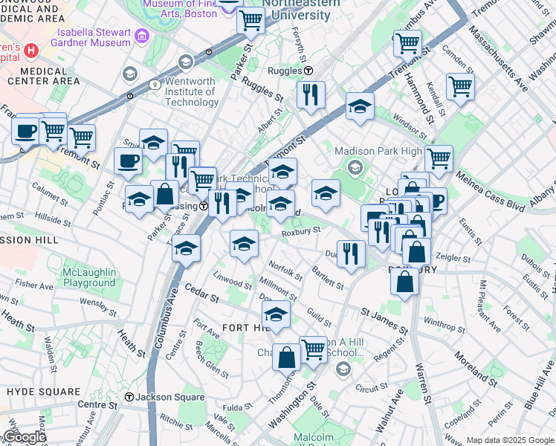
Task: Click the McLaughlin Playground label
Action: tap(89, 277)
